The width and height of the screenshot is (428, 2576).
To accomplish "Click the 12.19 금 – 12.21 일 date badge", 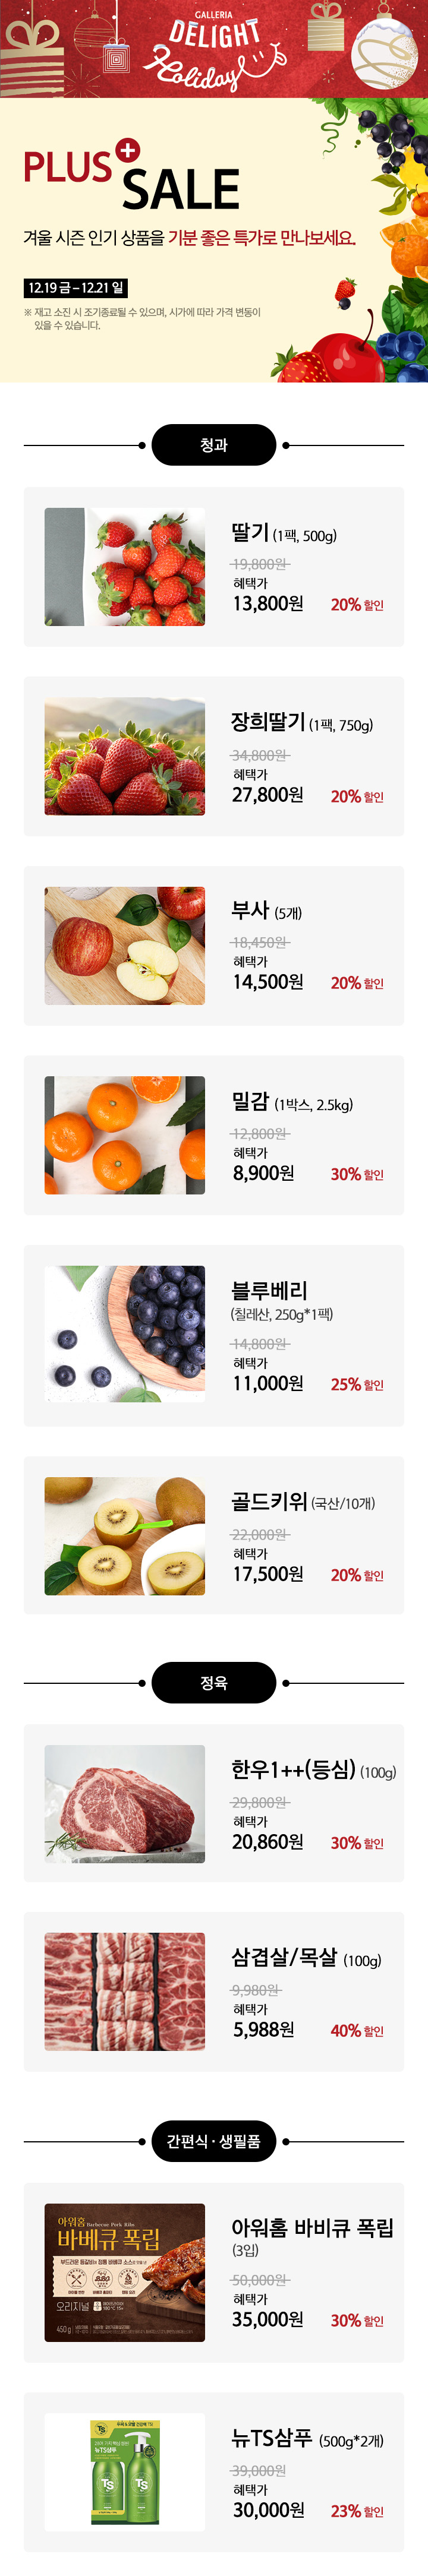I will [x=76, y=288].
